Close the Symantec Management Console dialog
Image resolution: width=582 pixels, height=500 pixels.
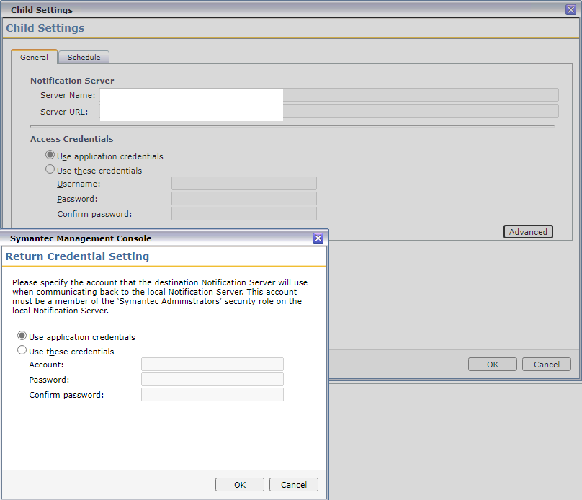[318, 238]
